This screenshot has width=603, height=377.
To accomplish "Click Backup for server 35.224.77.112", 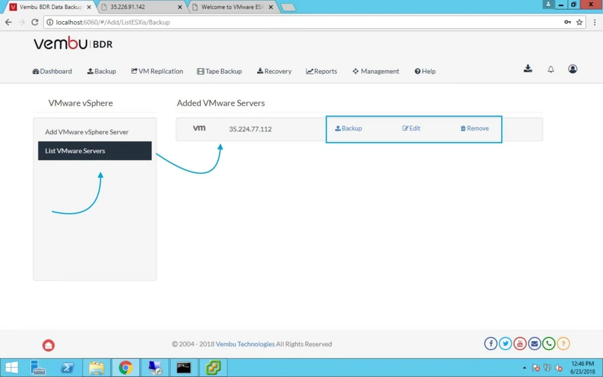I will point(349,128).
